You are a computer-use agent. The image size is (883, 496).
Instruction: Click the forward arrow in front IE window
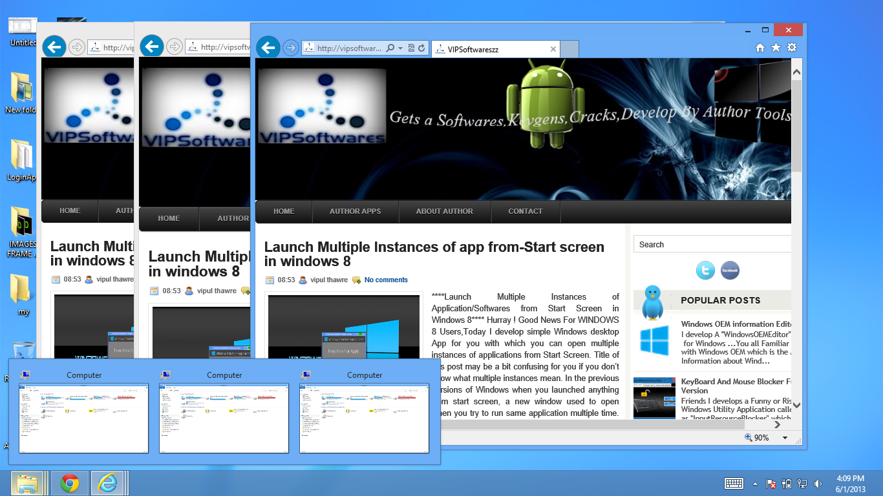click(291, 48)
